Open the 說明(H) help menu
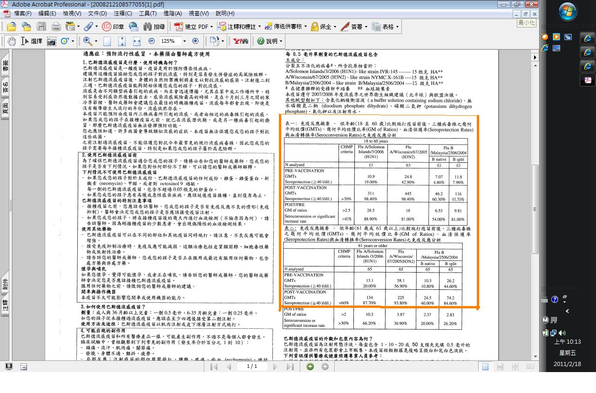 pyautogui.click(x=225, y=13)
